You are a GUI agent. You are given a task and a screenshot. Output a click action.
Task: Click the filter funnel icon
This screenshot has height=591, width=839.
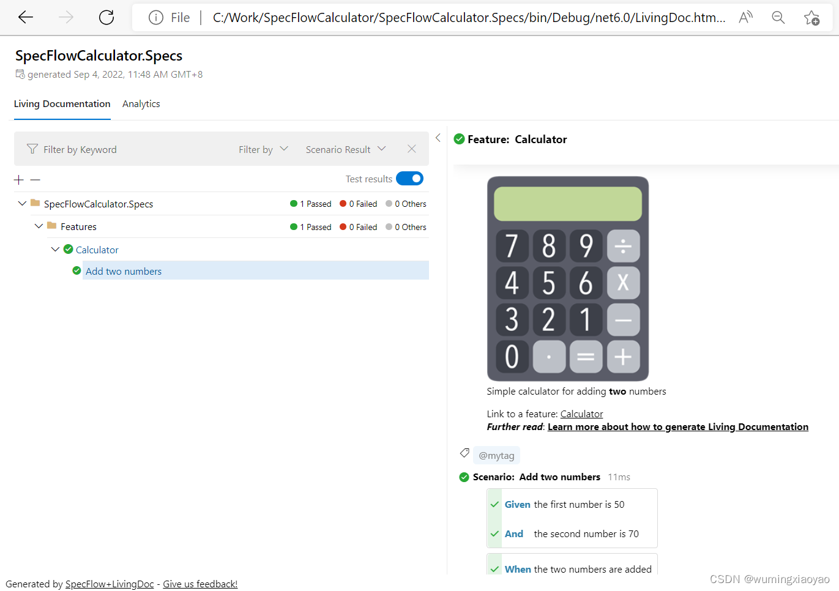tap(32, 149)
